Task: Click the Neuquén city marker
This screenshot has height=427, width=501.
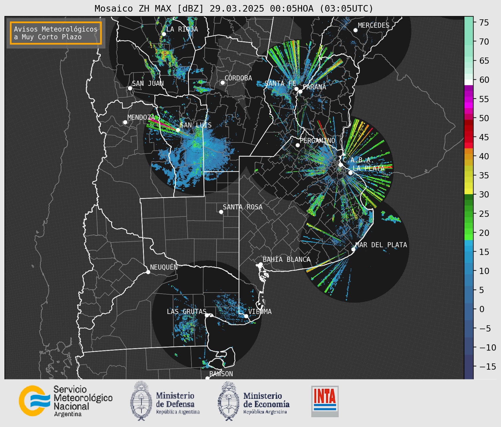Action: click(148, 272)
